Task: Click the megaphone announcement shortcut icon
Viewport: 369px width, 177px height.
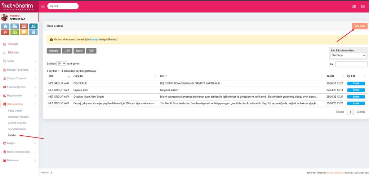Action: (x=5, y=32)
